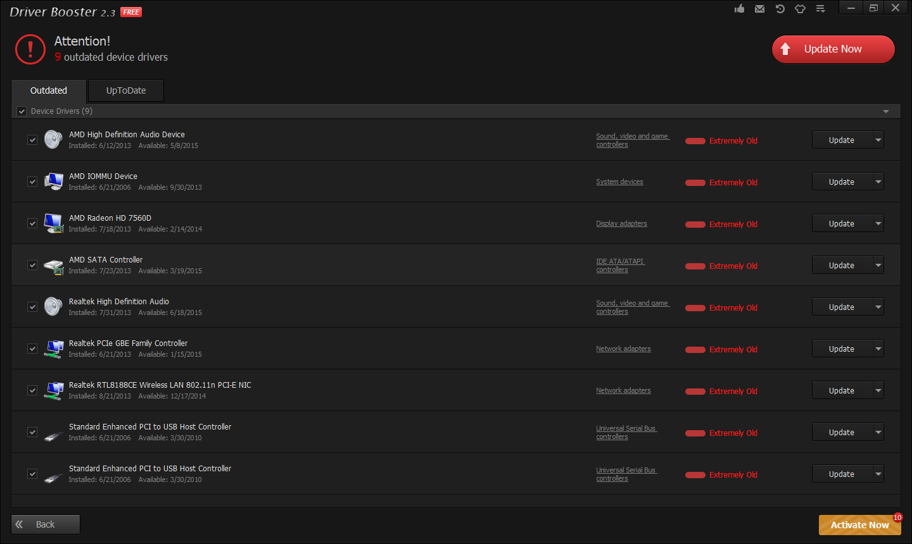This screenshot has width=912, height=544.
Task: Click the FREE edition badge
Action: pos(131,12)
